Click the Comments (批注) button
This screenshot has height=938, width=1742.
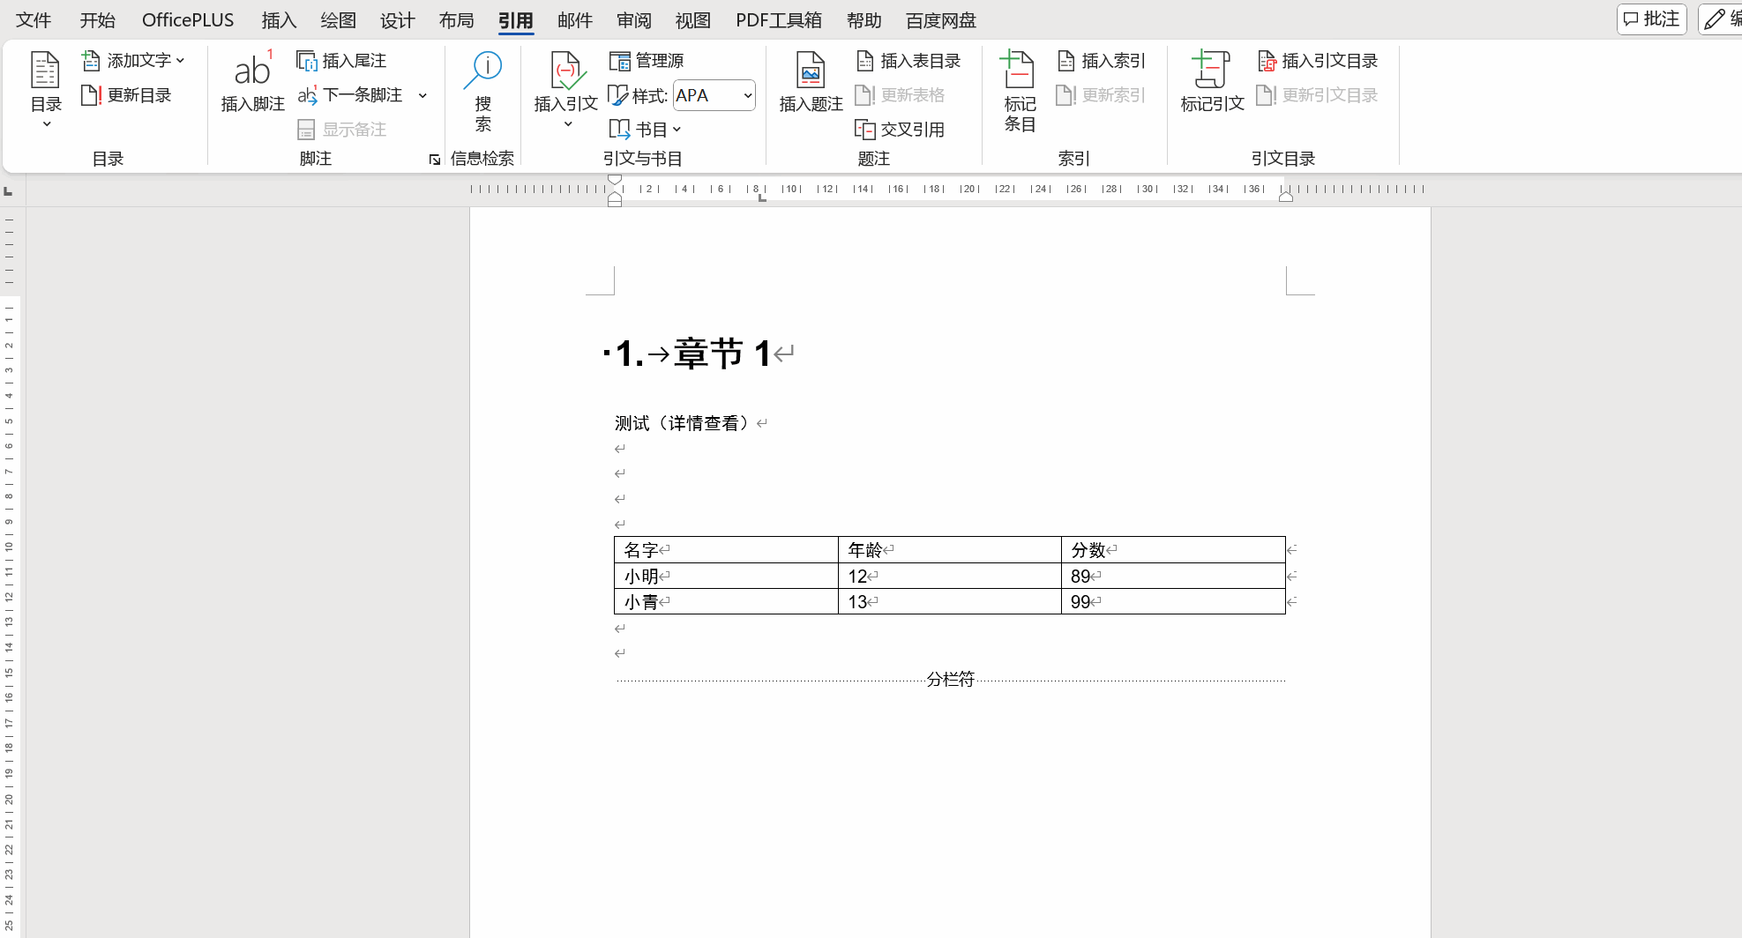(x=1651, y=19)
